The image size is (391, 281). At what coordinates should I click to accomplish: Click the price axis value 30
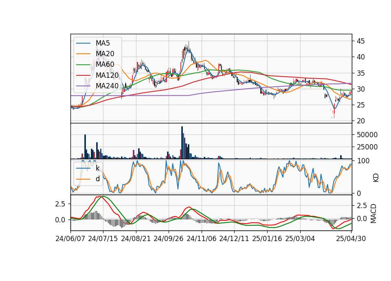click(360, 89)
